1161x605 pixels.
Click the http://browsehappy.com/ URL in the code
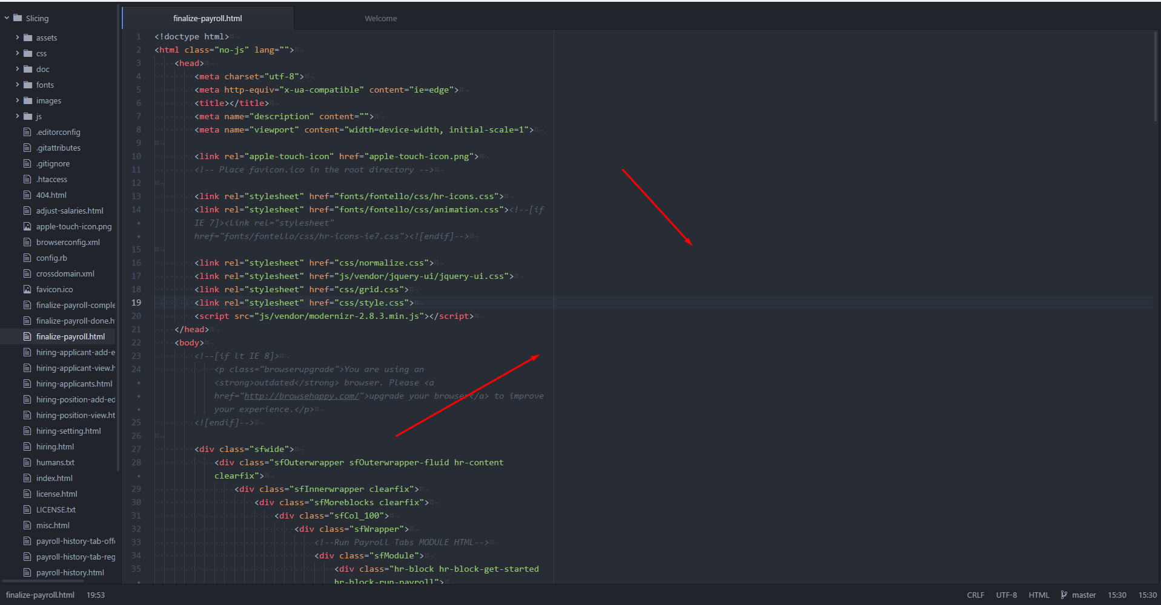click(x=301, y=396)
